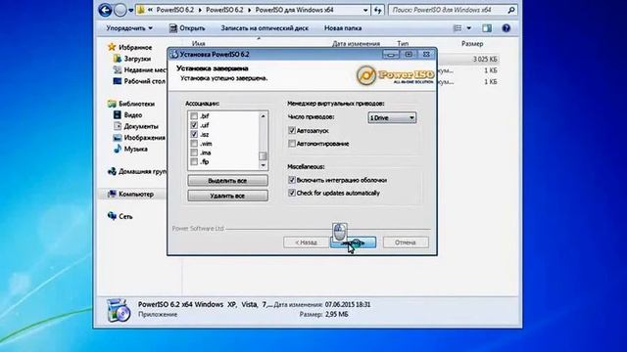Click the PowerISO file icon in details pane

pos(119,310)
